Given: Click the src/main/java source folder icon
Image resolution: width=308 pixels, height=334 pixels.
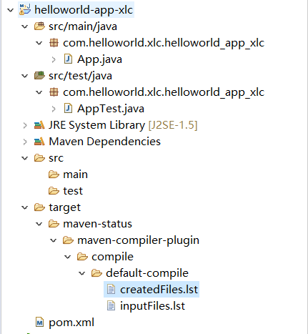Looking at the screenshot, I should [39, 26].
